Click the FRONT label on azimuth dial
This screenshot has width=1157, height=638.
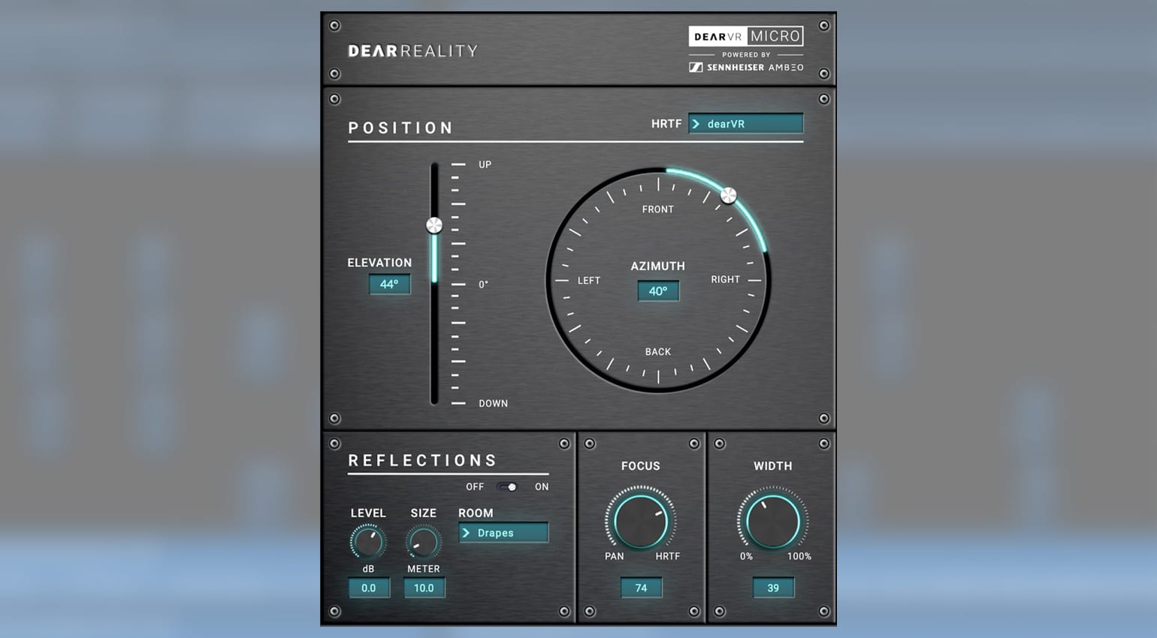coord(658,209)
